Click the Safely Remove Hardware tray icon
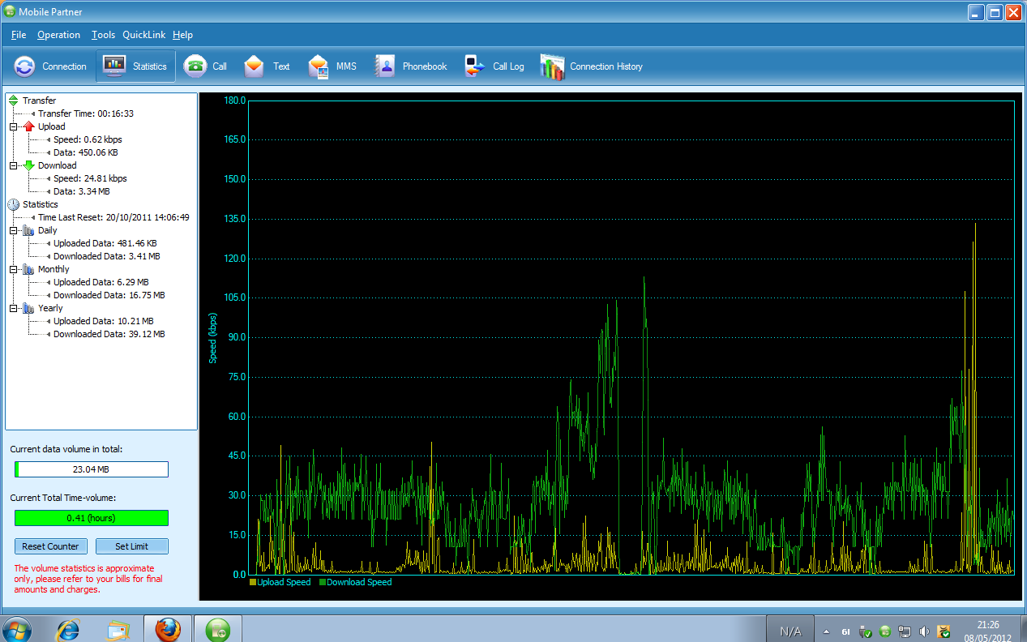This screenshot has width=1027, height=642. tap(865, 631)
